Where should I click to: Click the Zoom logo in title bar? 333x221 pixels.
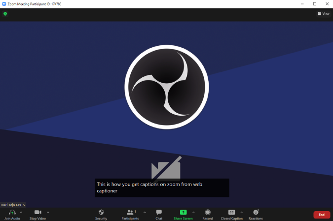(4, 4)
